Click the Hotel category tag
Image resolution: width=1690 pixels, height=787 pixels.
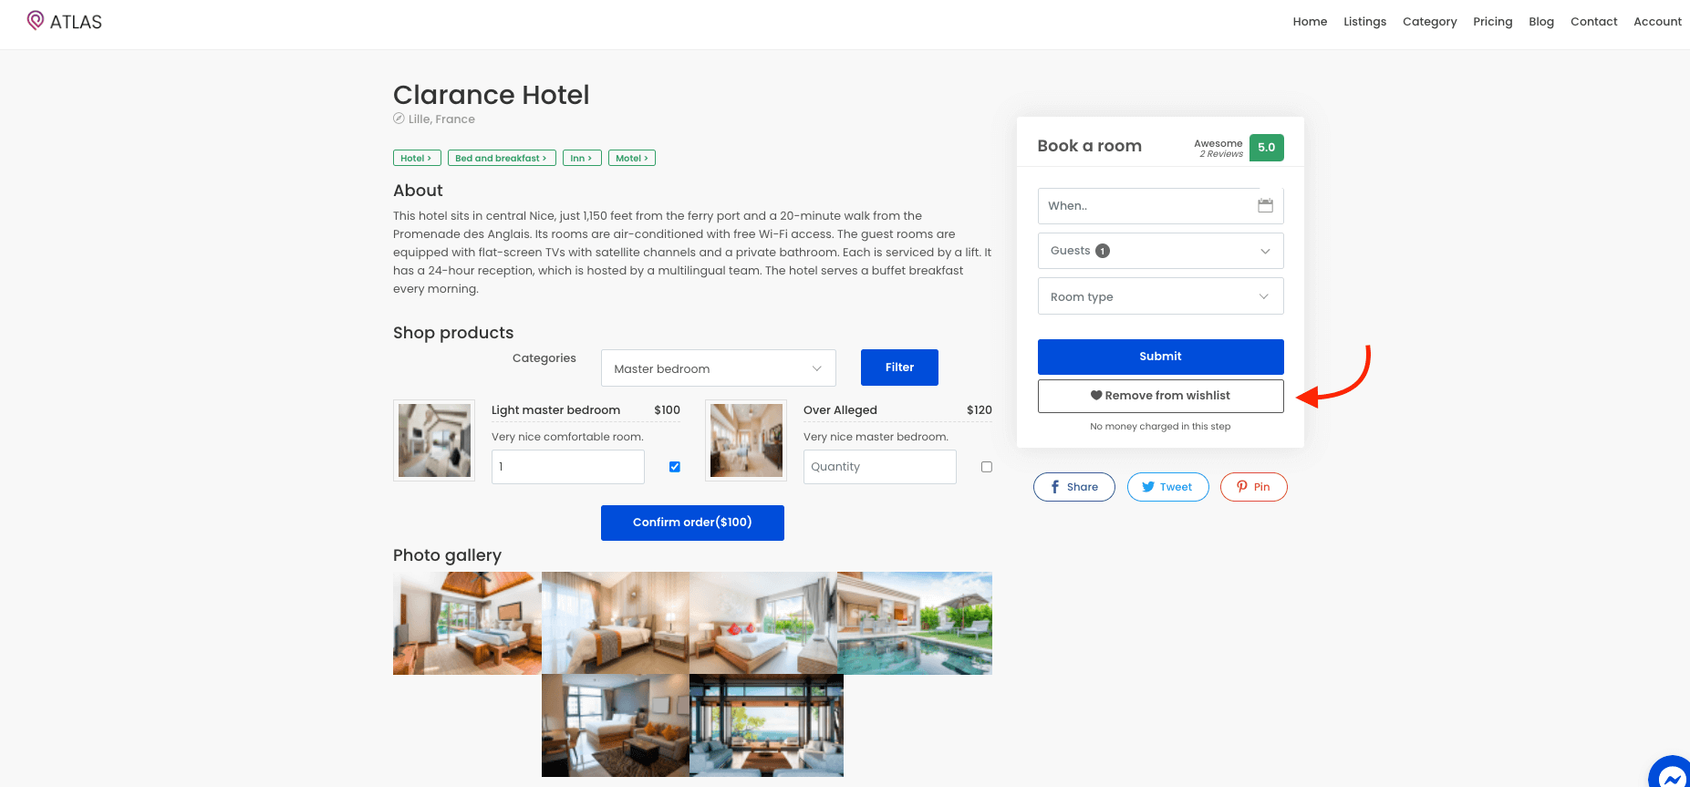[417, 158]
